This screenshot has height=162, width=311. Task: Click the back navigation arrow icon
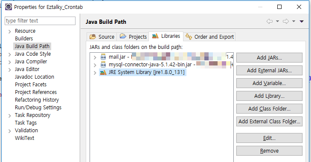270,21
